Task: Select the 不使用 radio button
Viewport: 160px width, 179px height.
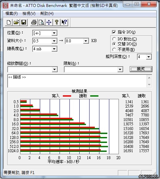Action: (x=114, y=50)
